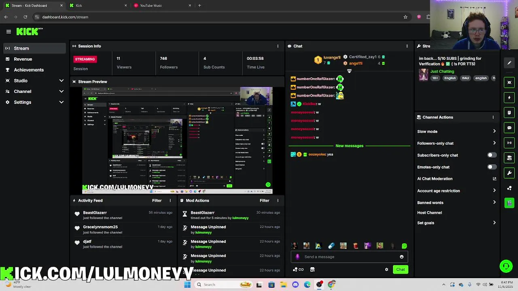This screenshot has width=518, height=291.
Task: Reload the dashboard page
Action: [x=25, y=17]
